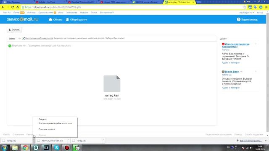This screenshot has width=269, height=151.
Task: Click the RU language indicator in the tray
Action: (228, 147)
